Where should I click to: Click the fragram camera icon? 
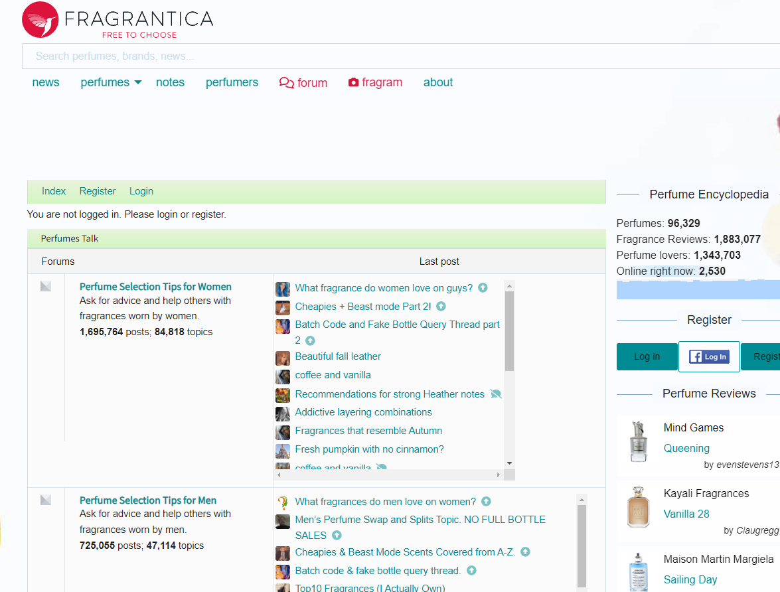(x=353, y=82)
